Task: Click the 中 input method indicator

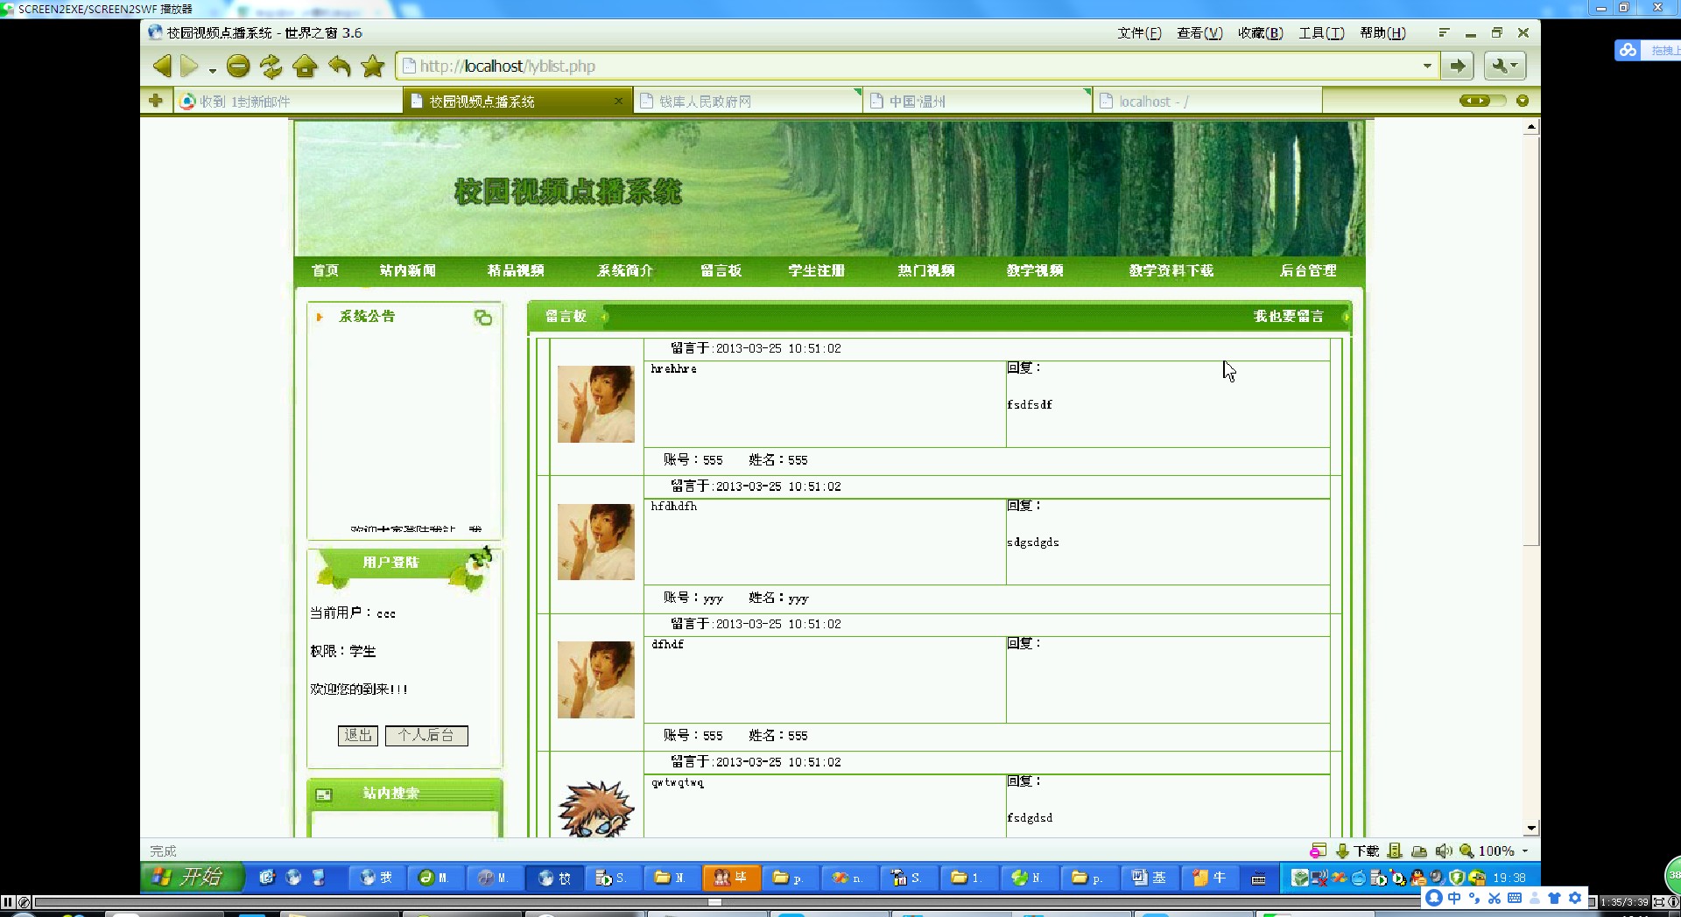Action: [1454, 898]
